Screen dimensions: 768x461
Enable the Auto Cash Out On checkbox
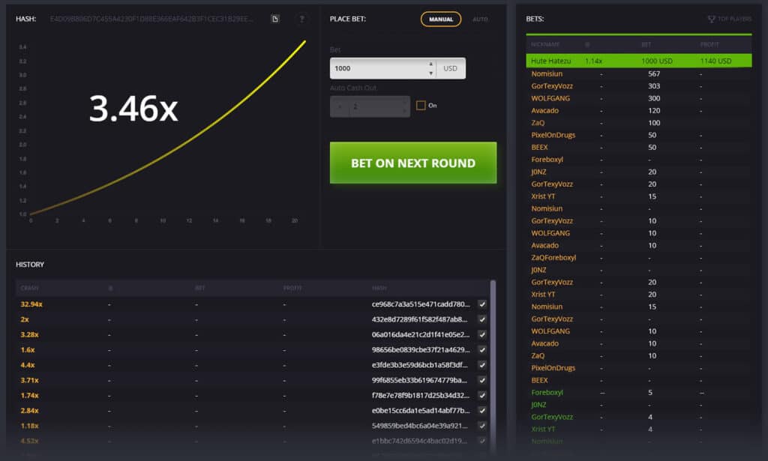421,106
